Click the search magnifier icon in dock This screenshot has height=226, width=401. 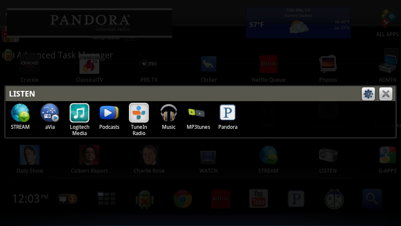372,199
